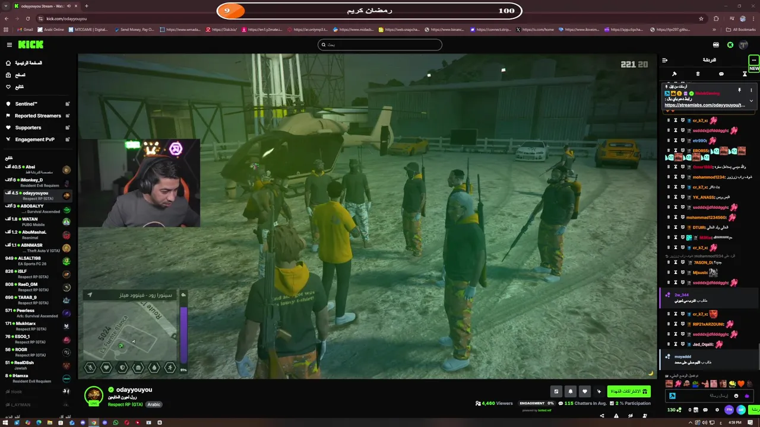Open the iMonkey_D channel
The image size is (760, 427).
37,183
